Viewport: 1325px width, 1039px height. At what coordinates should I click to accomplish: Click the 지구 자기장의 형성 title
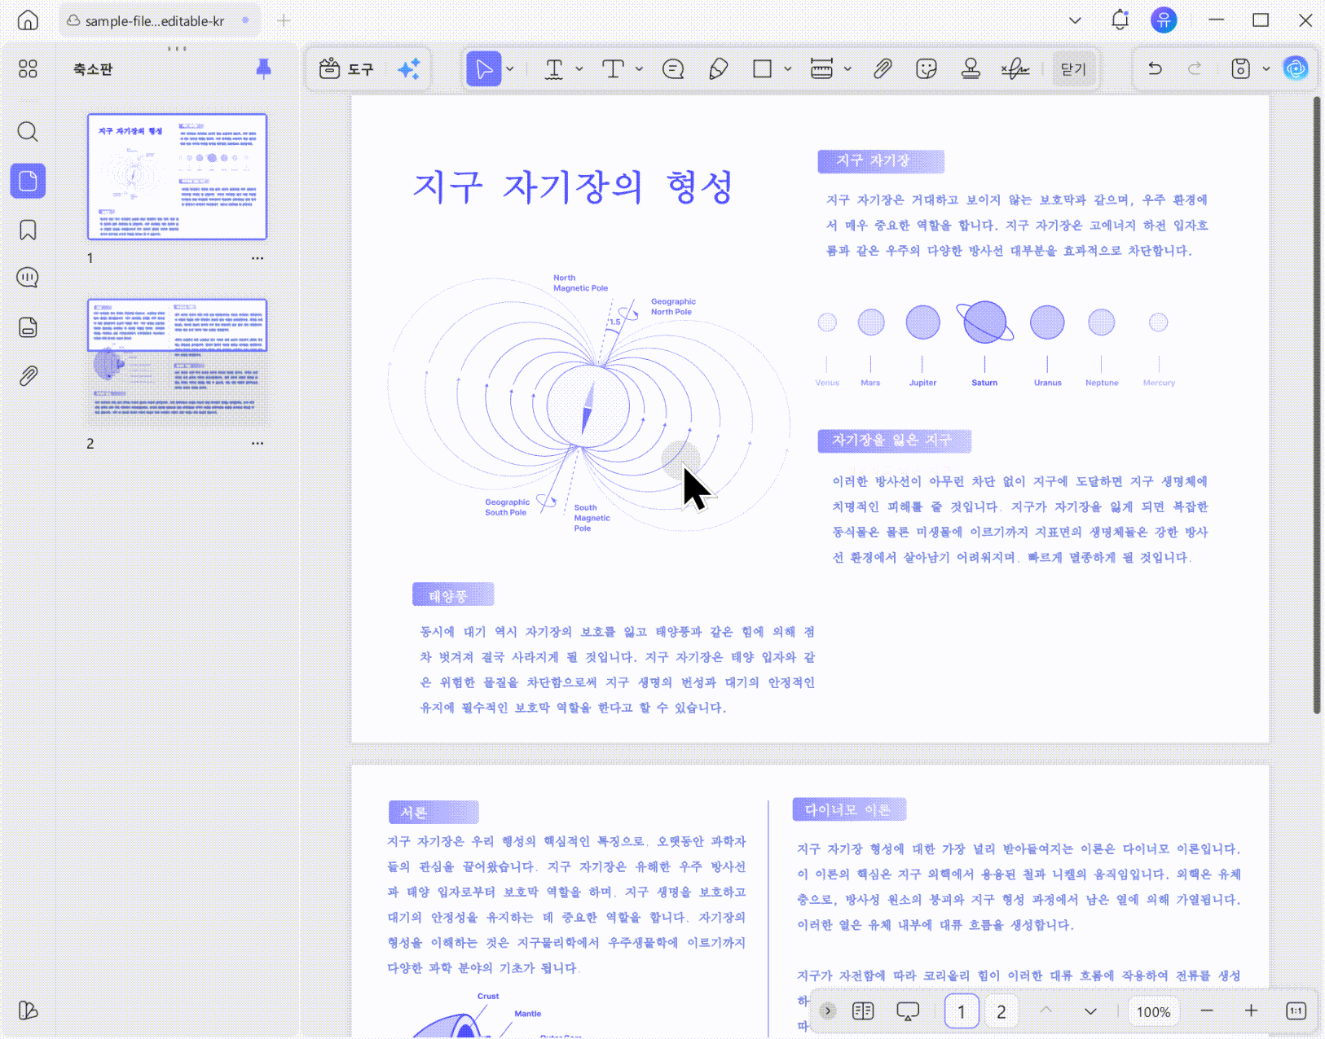pyautogui.click(x=573, y=186)
